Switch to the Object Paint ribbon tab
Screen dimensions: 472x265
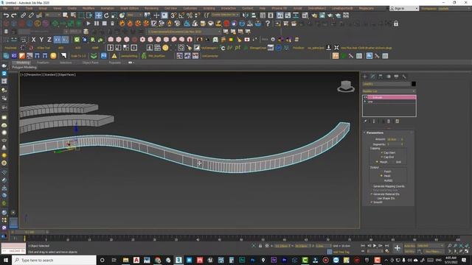point(90,63)
